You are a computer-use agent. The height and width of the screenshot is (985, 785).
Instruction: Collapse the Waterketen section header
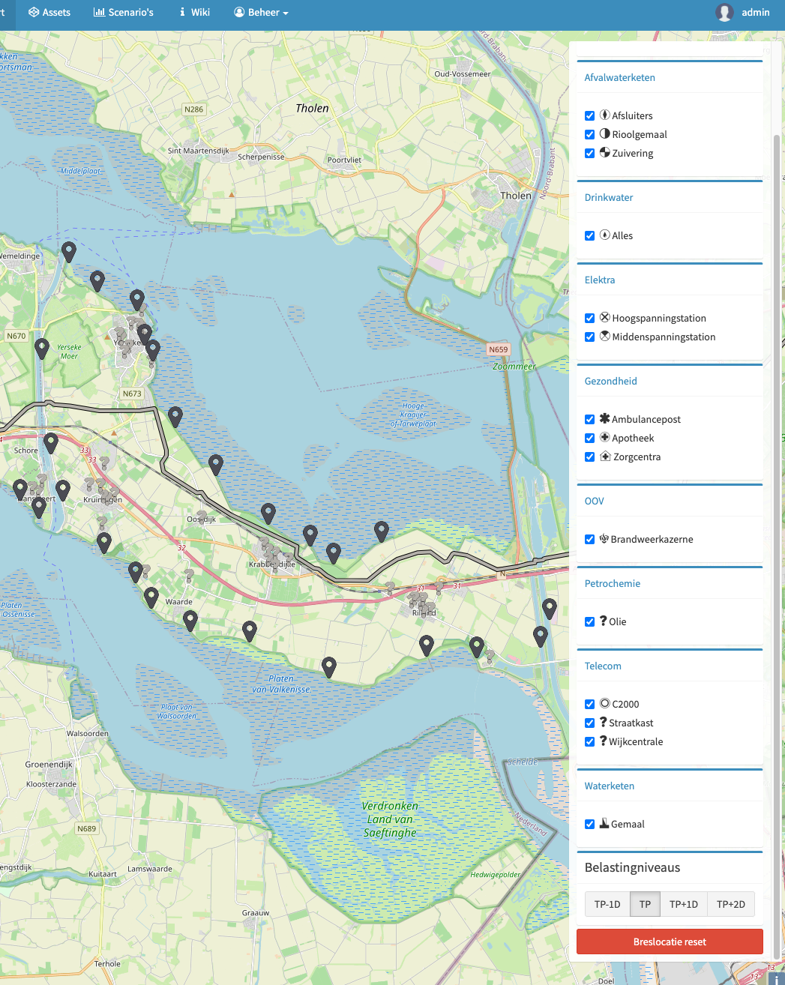pyautogui.click(x=610, y=786)
